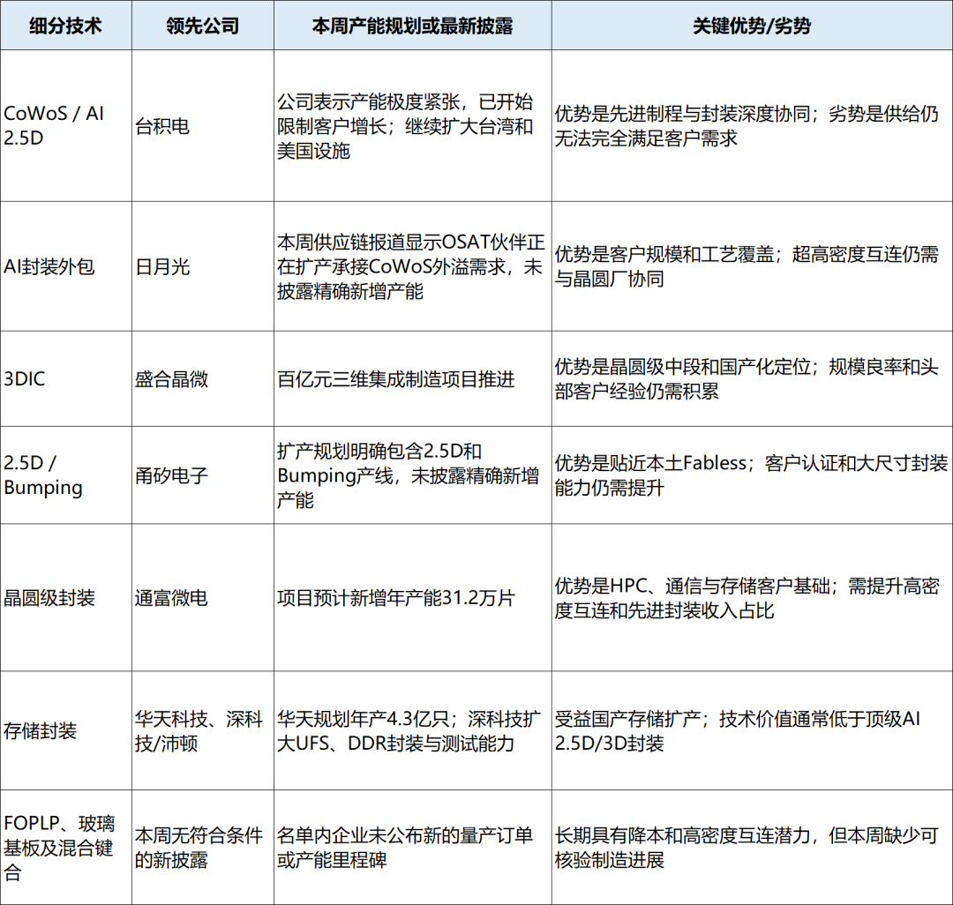Click cell starting 华天规划年产4.3亿只
Screen dimensions: 953x905
pyautogui.click(x=413, y=730)
